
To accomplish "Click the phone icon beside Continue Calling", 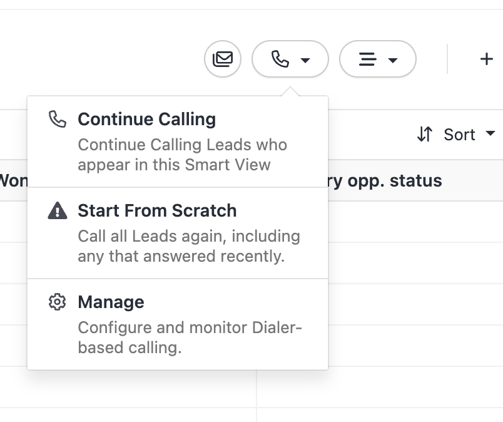I will (x=58, y=119).
